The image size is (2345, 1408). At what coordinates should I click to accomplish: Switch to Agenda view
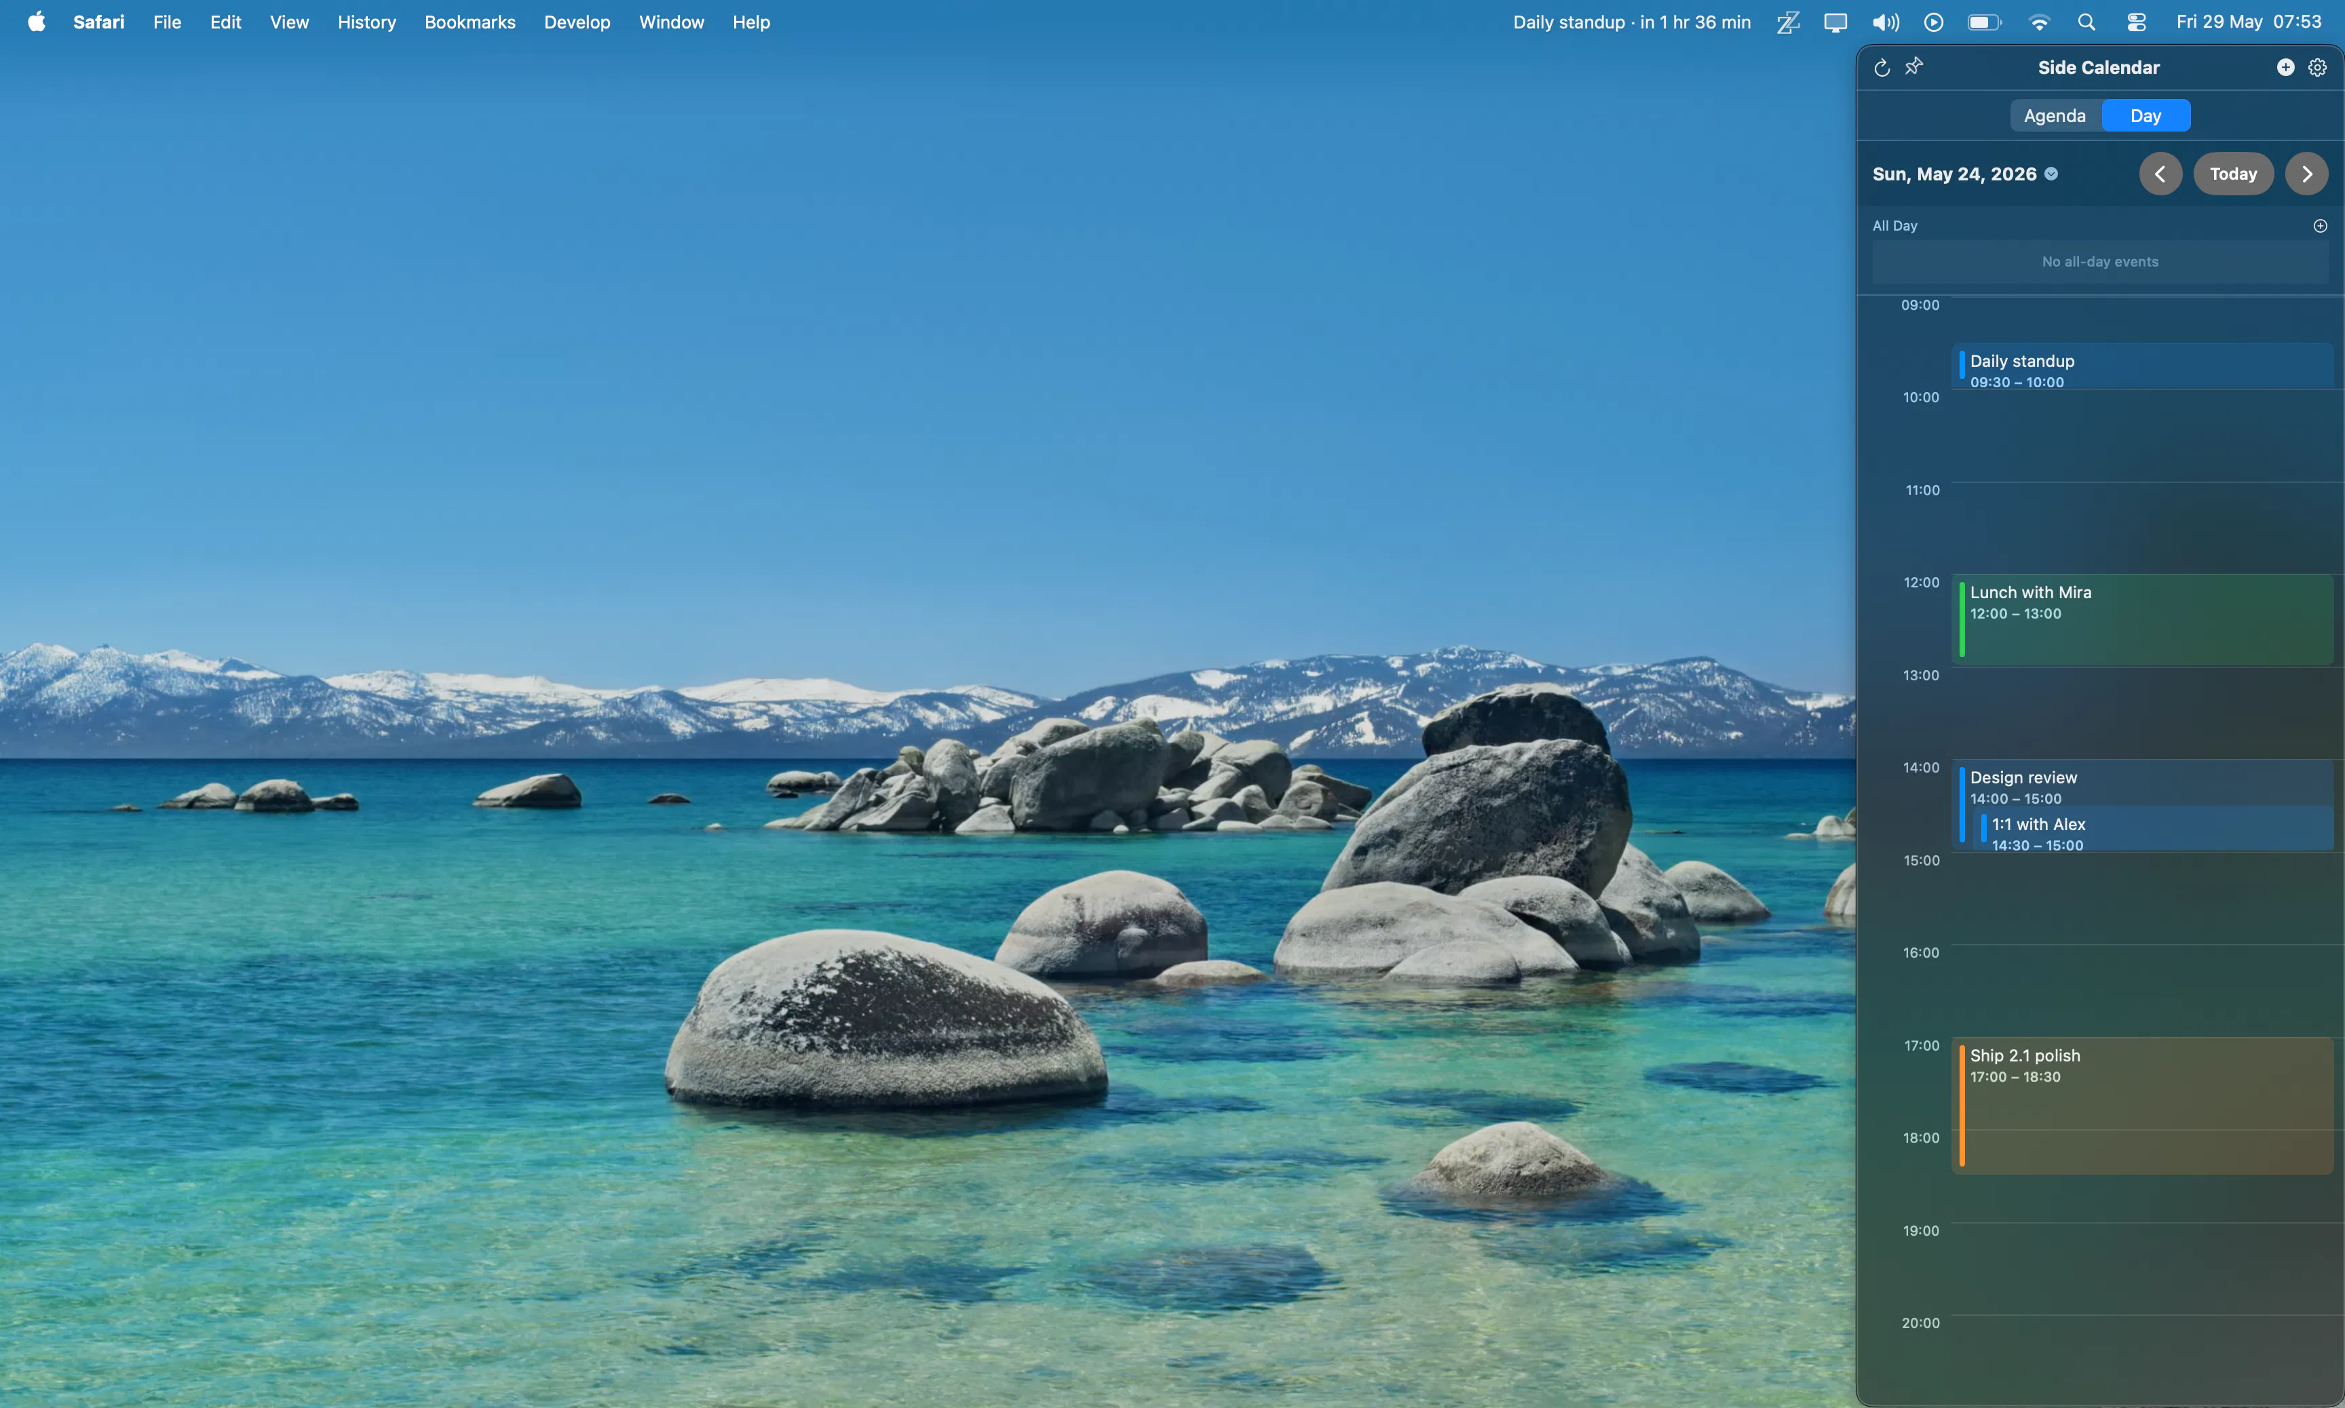point(2055,116)
